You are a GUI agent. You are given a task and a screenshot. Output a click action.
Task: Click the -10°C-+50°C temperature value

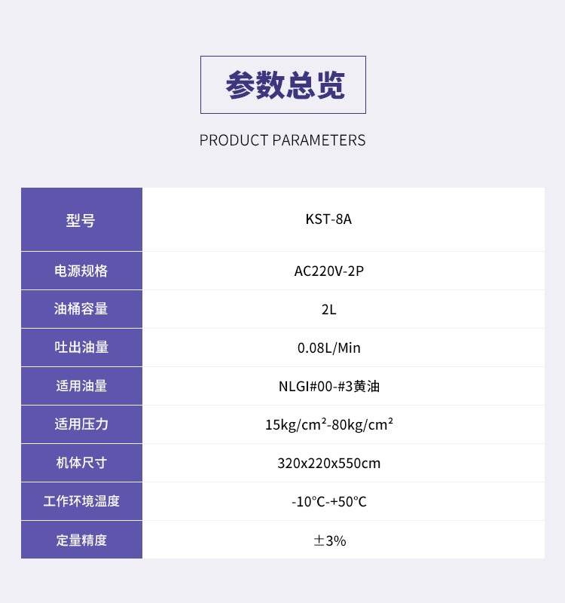328,501
